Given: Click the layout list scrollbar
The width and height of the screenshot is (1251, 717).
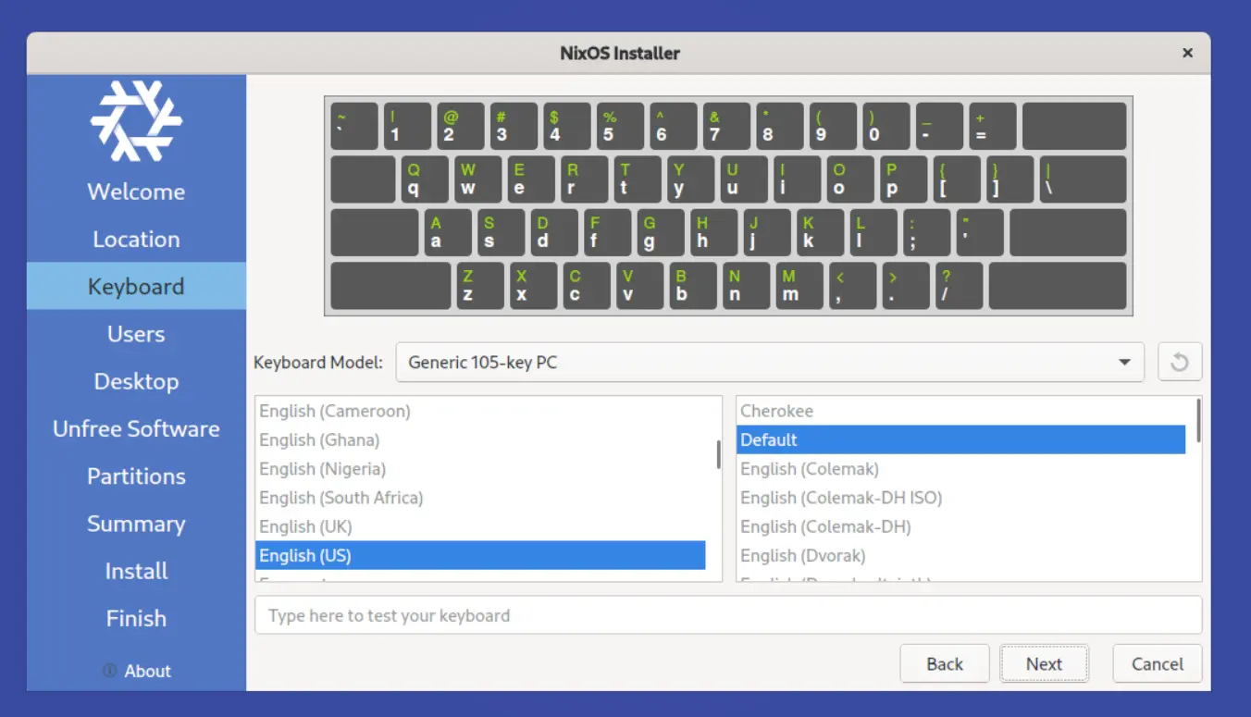Looking at the screenshot, I should coord(718,454).
